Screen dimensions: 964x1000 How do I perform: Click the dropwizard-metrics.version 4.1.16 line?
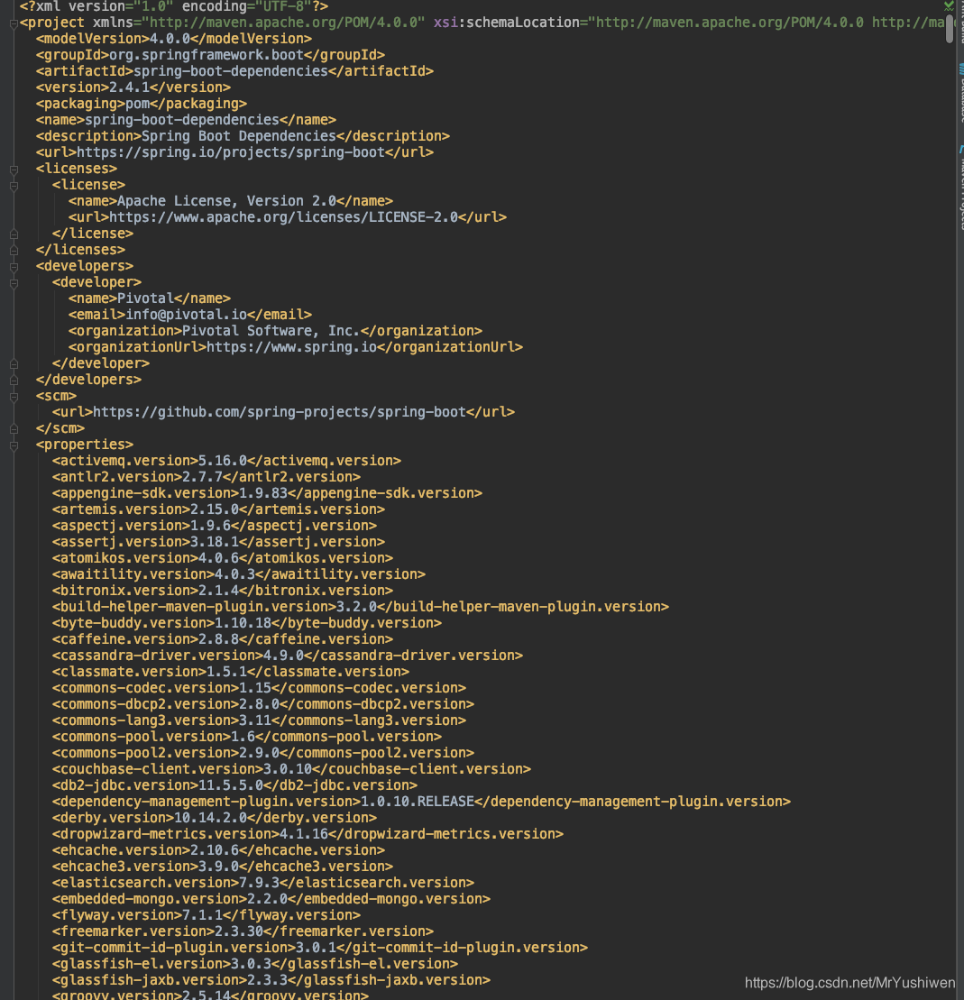[x=308, y=835]
